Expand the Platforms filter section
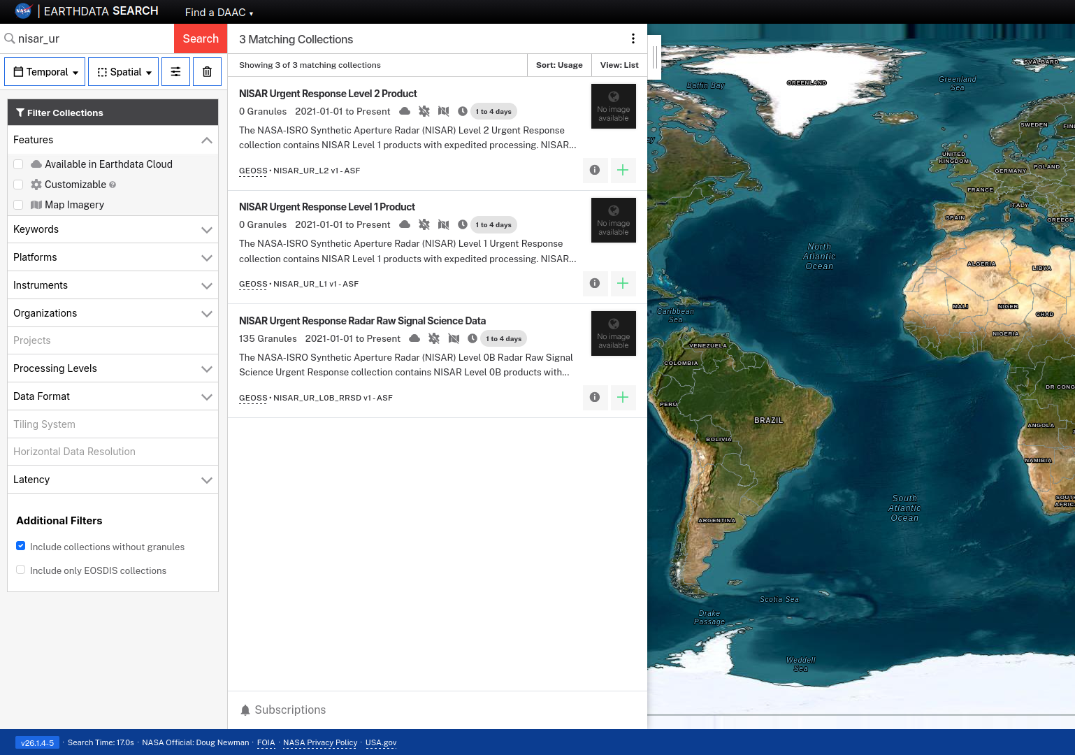The width and height of the screenshot is (1075, 755). pos(113,257)
